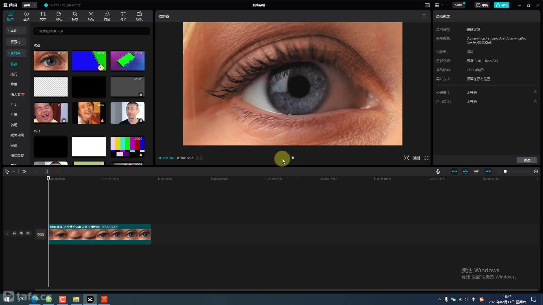Screen dimensions: 543x305
Task: Select the 故障动画 glitch animation category
Action: (x=17, y=135)
